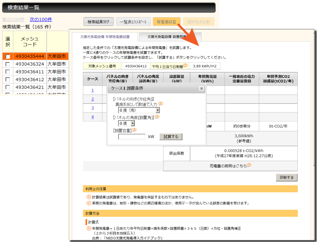
Task: Select mesh code 4930436411 cell
Action: tap(30, 72)
